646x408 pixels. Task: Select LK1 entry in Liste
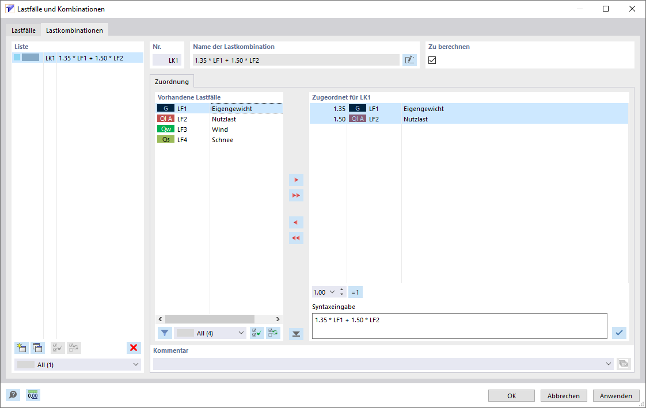tap(78, 58)
